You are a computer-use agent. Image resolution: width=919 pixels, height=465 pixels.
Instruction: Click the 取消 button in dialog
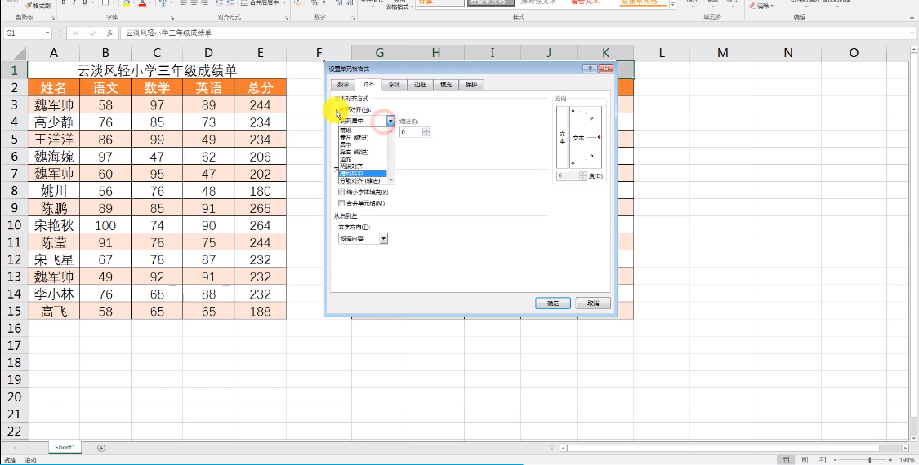click(x=593, y=303)
